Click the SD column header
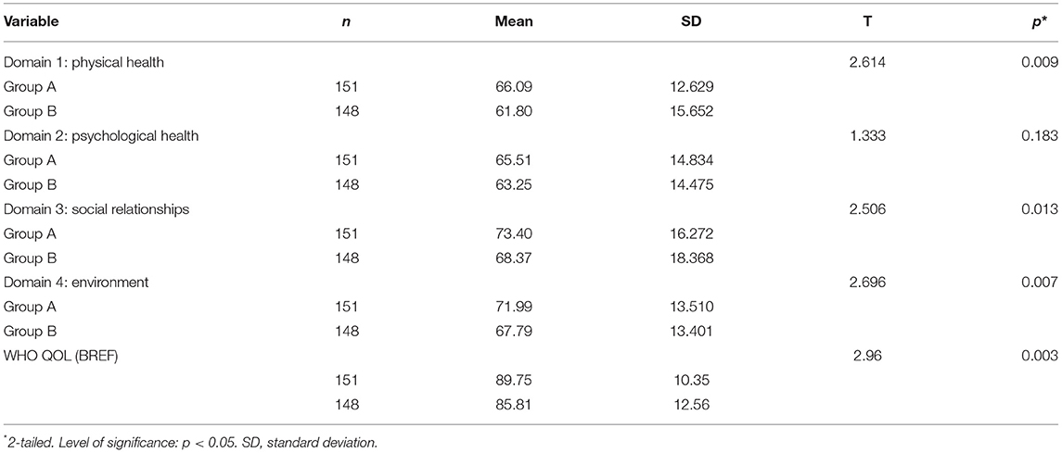This screenshot has width=1062, height=453. coord(693,21)
